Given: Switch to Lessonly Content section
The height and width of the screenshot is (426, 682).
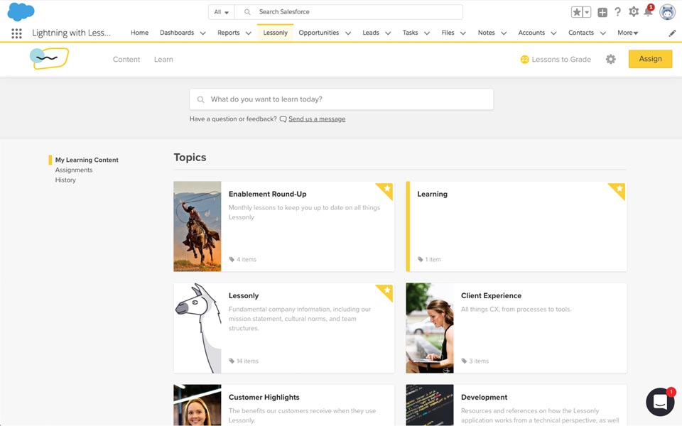Looking at the screenshot, I should click(x=126, y=60).
